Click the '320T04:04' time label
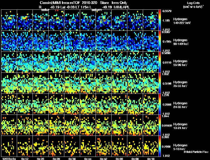Viewport: 210px width, 160px height. point(9,159)
